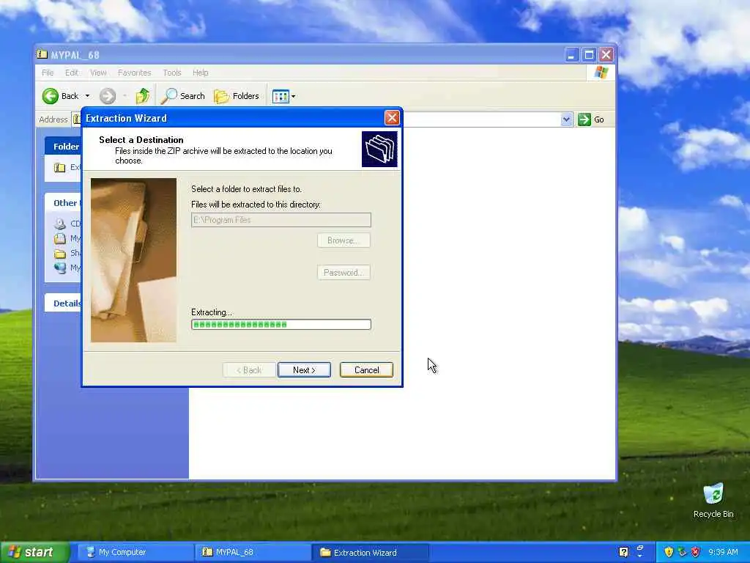The width and height of the screenshot is (750, 563).
Task: Click the wizard folder illustration image
Action: point(133,260)
